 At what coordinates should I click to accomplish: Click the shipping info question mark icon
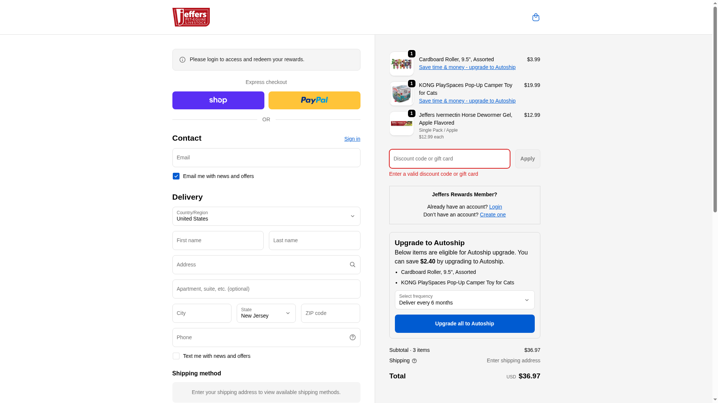point(414,361)
